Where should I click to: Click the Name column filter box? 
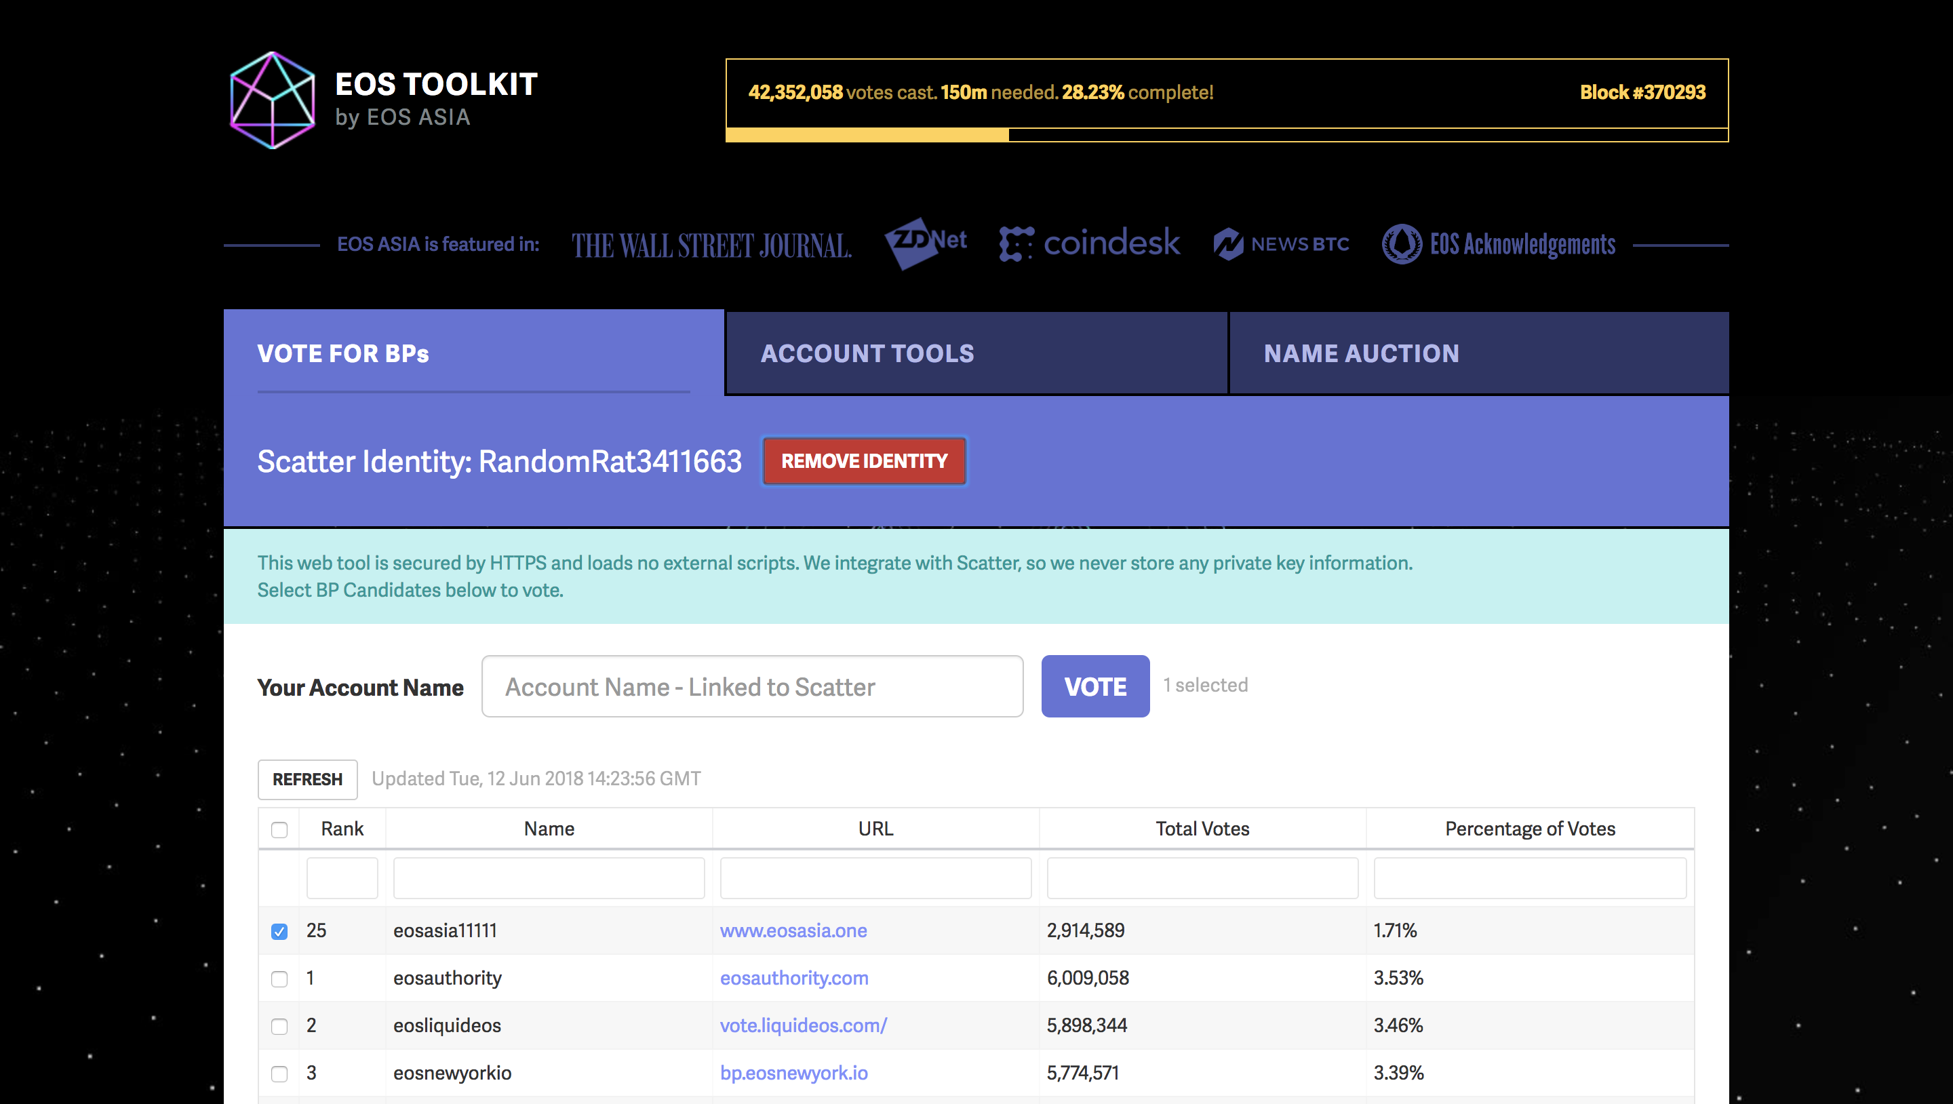(x=548, y=878)
